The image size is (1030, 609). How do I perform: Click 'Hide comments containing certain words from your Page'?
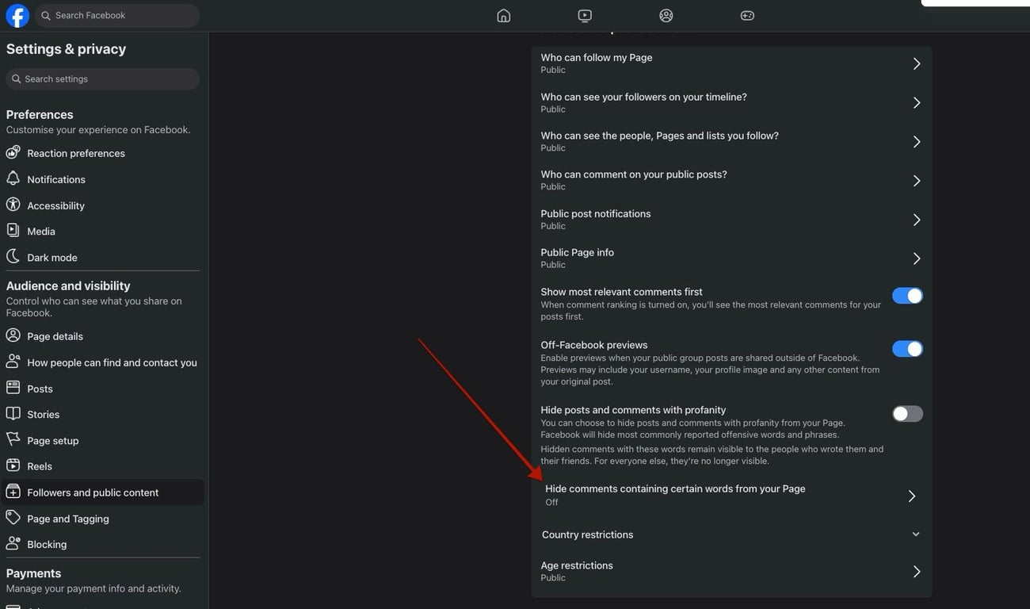675,488
